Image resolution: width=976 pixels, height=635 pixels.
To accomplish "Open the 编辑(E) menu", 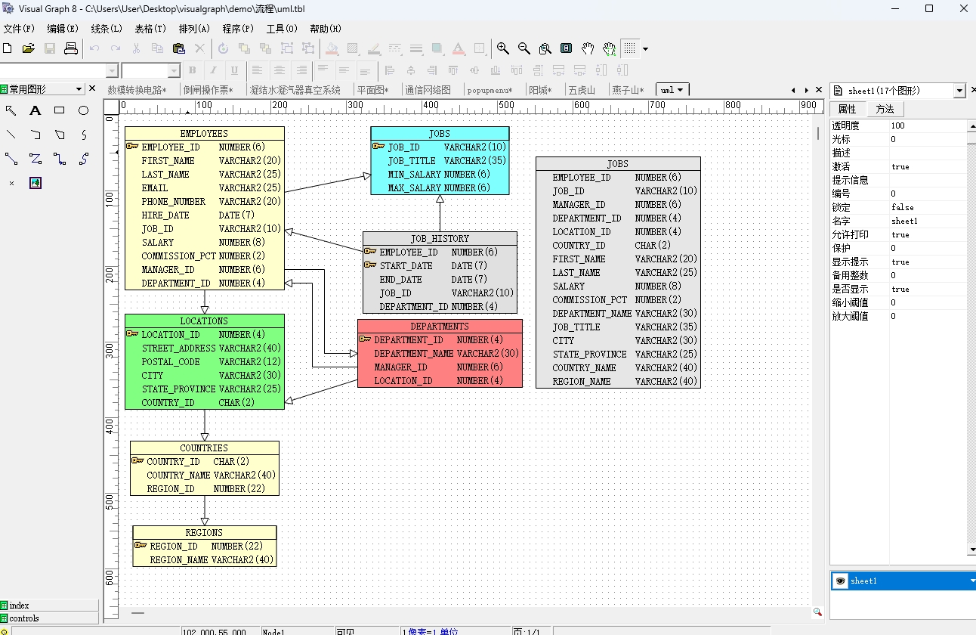I will point(63,29).
